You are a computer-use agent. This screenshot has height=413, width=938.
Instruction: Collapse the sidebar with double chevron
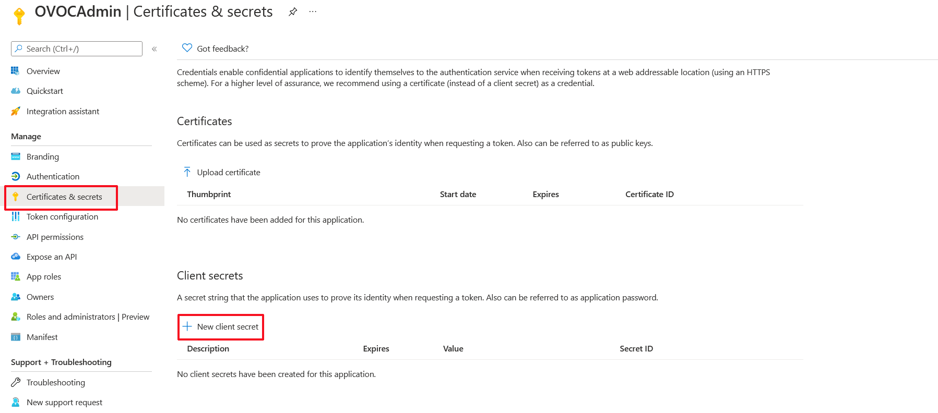click(x=155, y=49)
